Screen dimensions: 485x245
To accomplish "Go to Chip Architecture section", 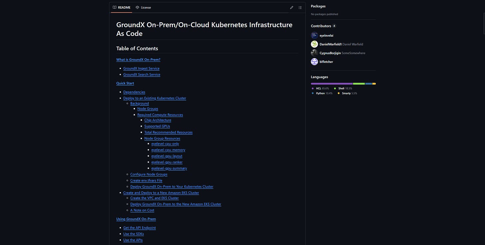I will pyautogui.click(x=158, y=120).
